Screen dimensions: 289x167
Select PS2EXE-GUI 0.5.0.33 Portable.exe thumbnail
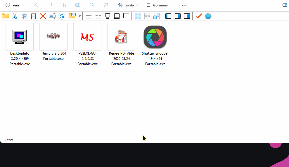(87, 36)
